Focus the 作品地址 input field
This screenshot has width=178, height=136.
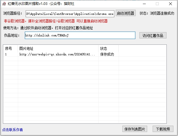click(x=80, y=35)
